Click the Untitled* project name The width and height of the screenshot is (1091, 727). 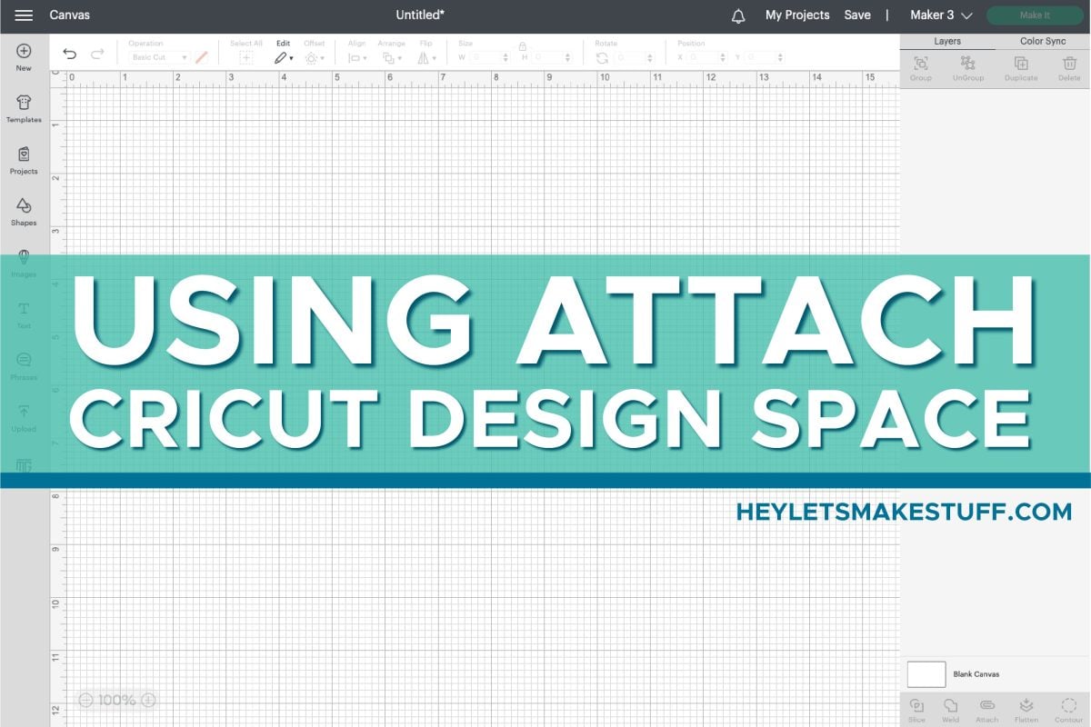pyautogui.click(x=420, y=15)
